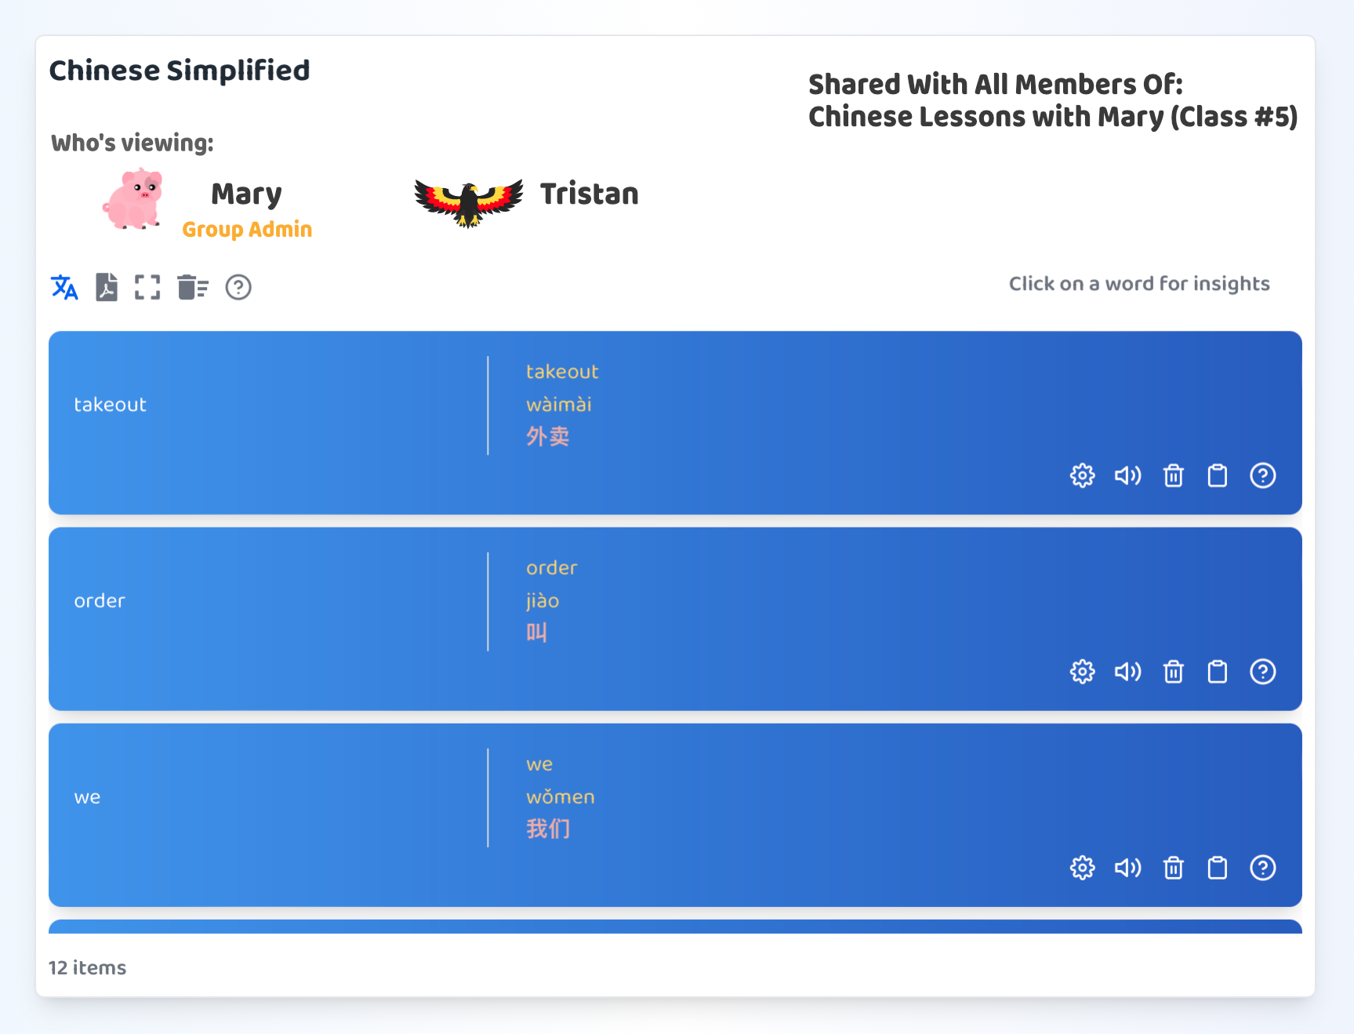Delete the takeout card
Screen dimensions: 1354x1034
pos(1173,476)
